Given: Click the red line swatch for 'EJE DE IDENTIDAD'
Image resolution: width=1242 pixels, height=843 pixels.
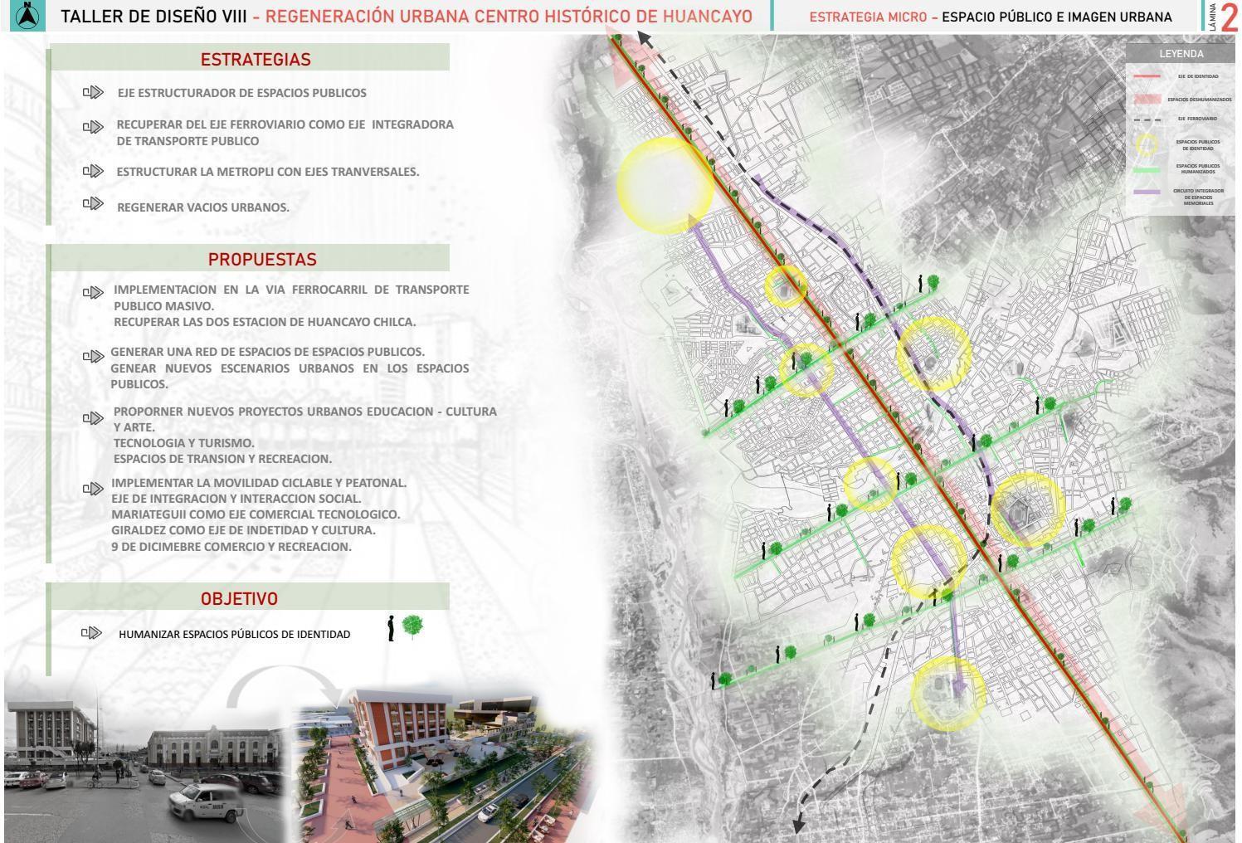Looking at the screenshot, I should coord(1147,76).
